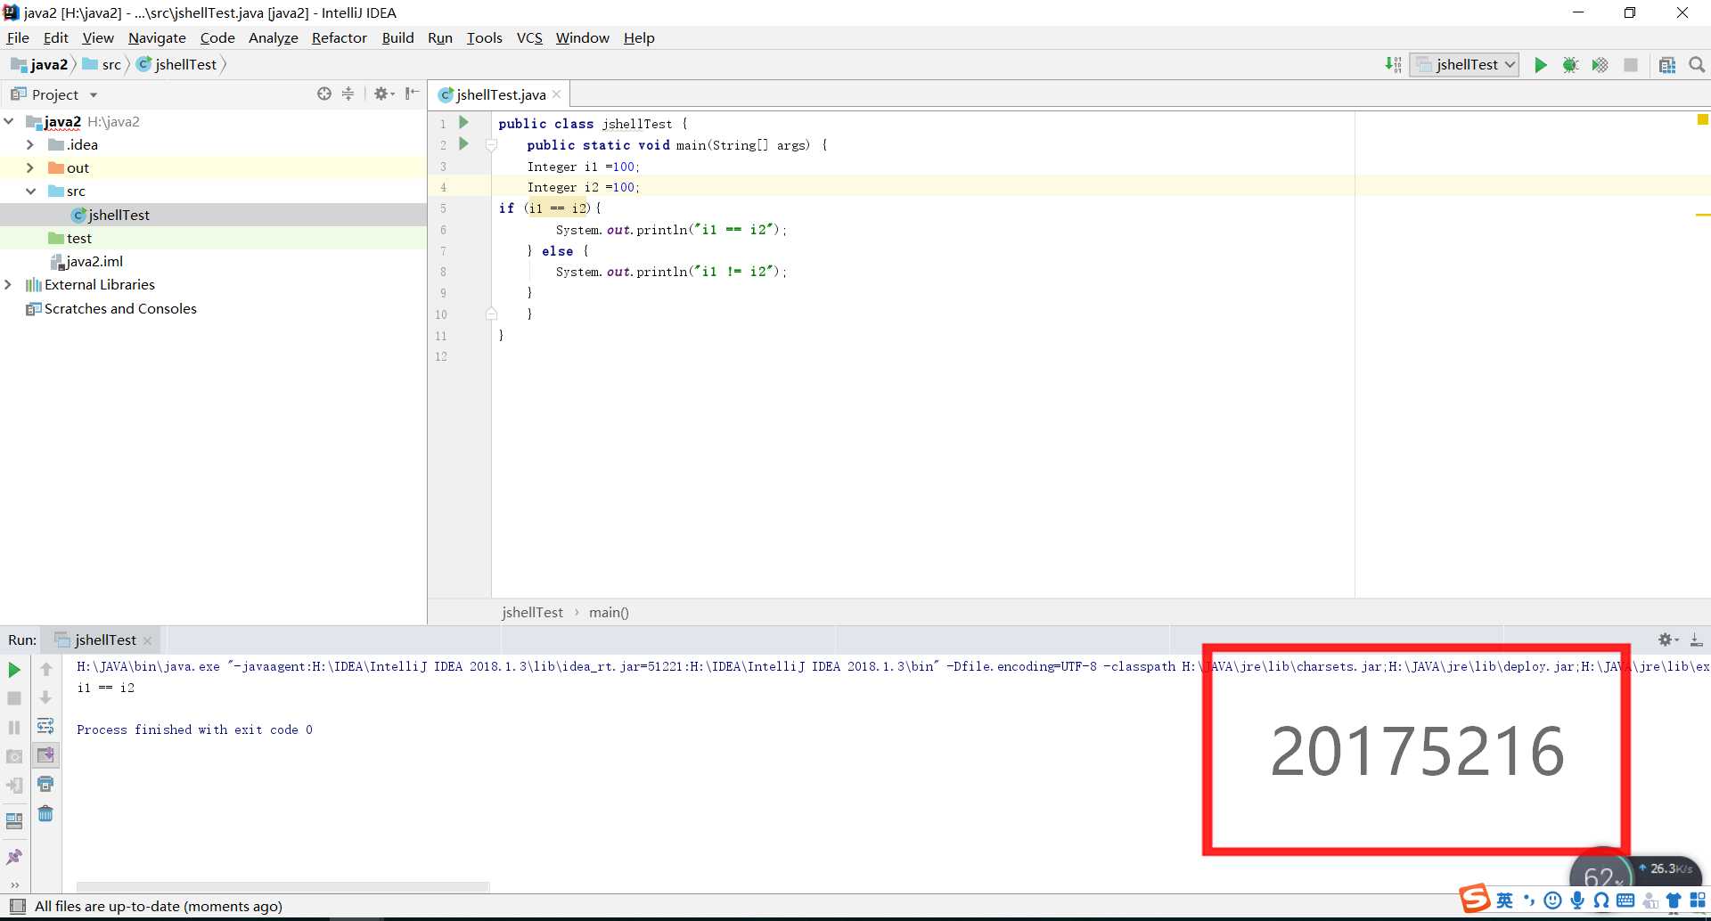
Task: Hide the Project tool window
Action: (412, 94)
